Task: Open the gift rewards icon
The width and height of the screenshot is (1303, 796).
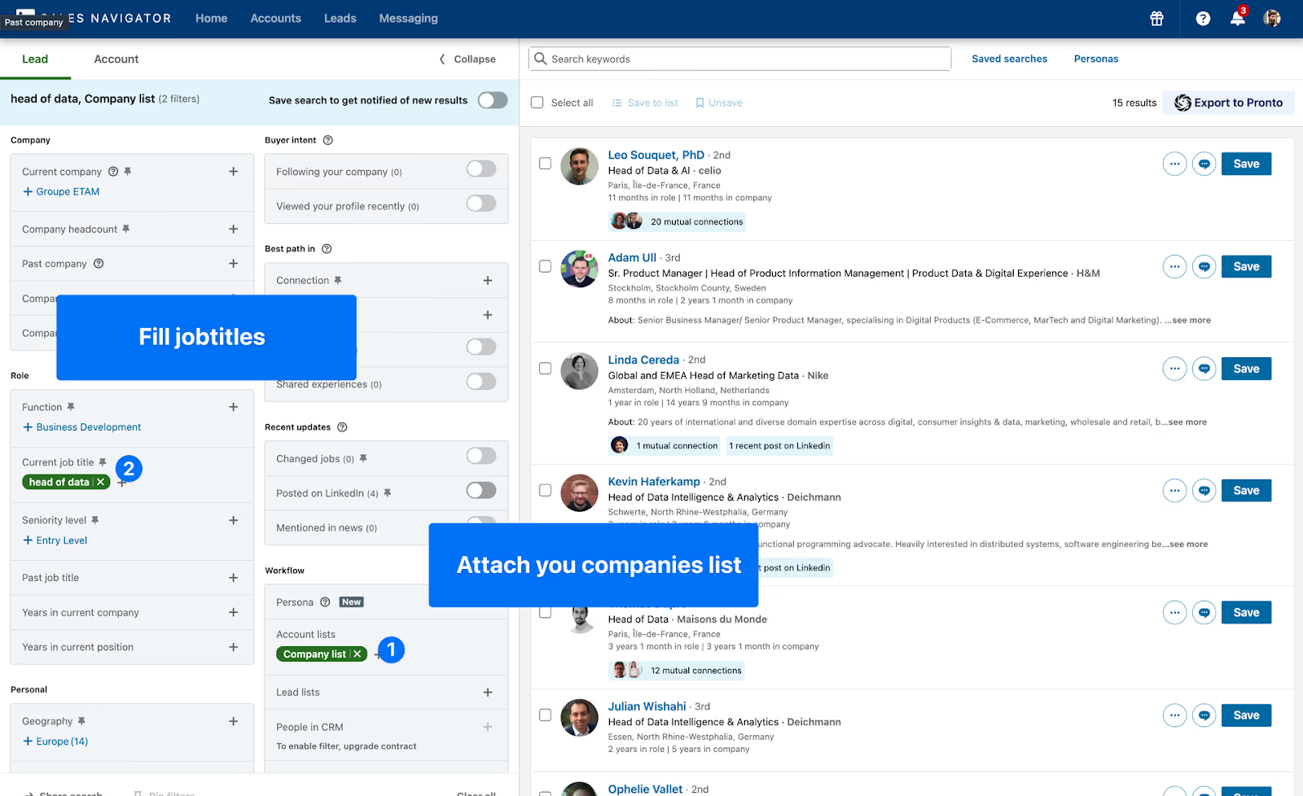Action: (x=1156, y=19)
